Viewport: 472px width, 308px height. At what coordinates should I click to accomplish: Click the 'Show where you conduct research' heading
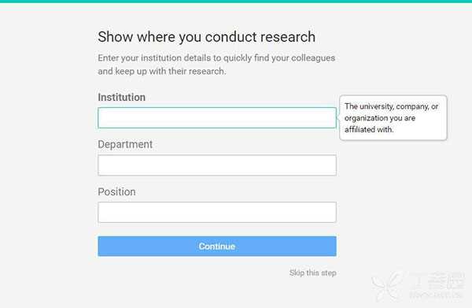[206, 37]
